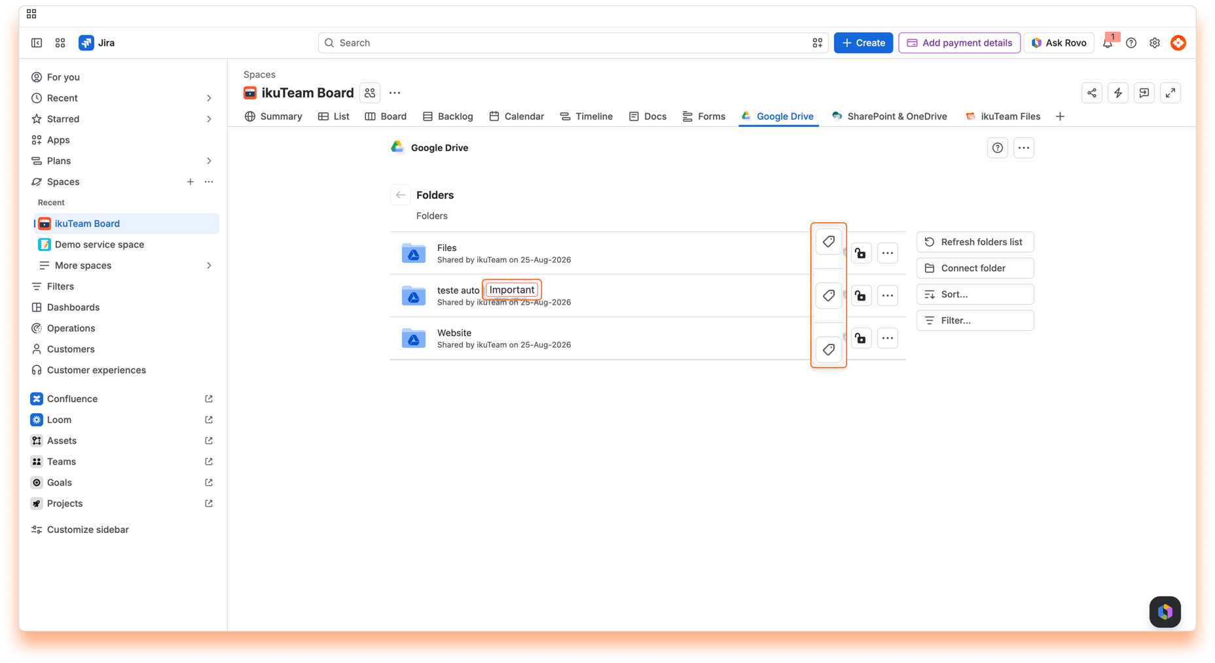Add a new tab with the plus icon
This screenshot has height=663, width=1215.
[x=1060, y=116]
